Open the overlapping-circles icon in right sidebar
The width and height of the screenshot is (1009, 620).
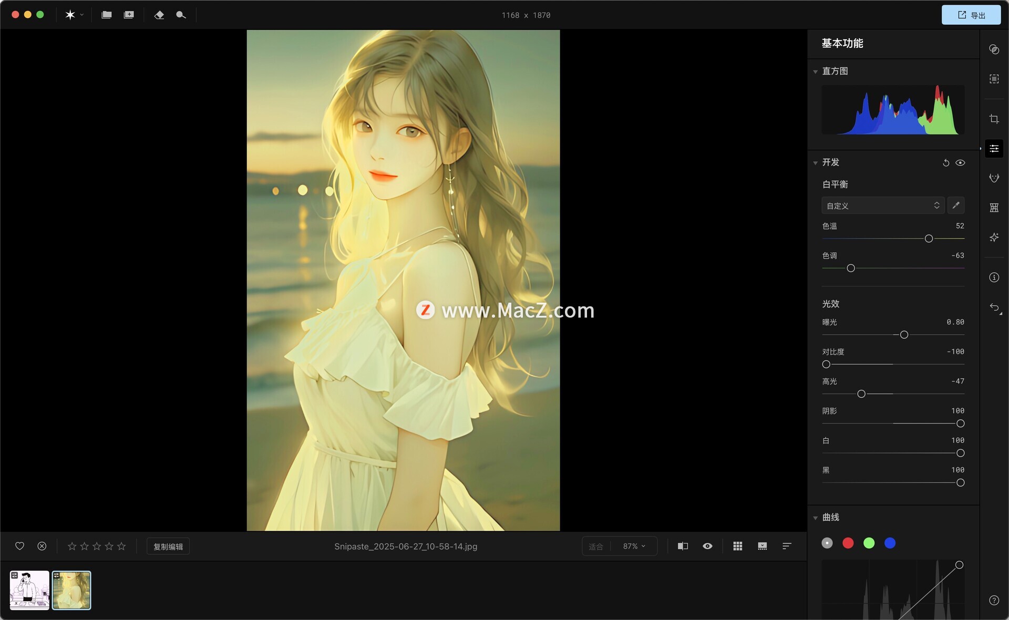tap(994, 49)
